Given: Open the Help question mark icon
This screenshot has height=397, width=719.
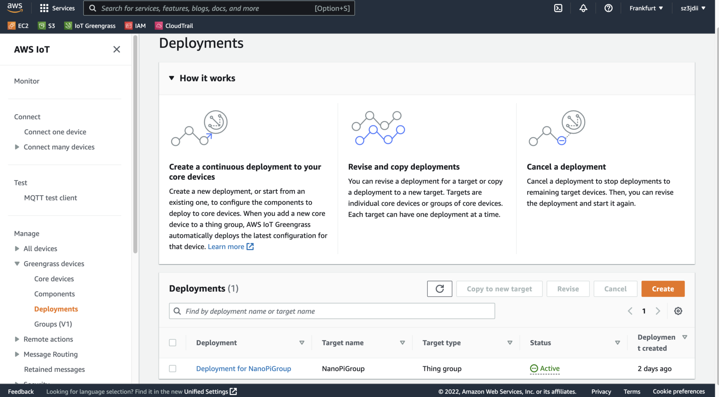Looking at the screenshot, I should point(608,8).
